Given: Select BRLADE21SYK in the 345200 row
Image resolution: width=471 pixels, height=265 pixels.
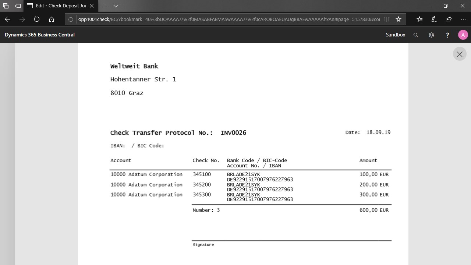Looking at the screenshot, I should [244, 184].
